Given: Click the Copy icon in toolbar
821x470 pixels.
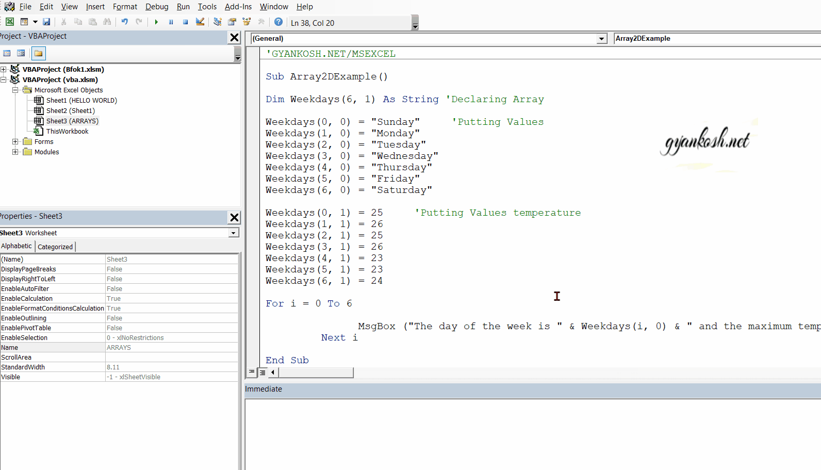Looking at the screenshot, I should [78, 22].
